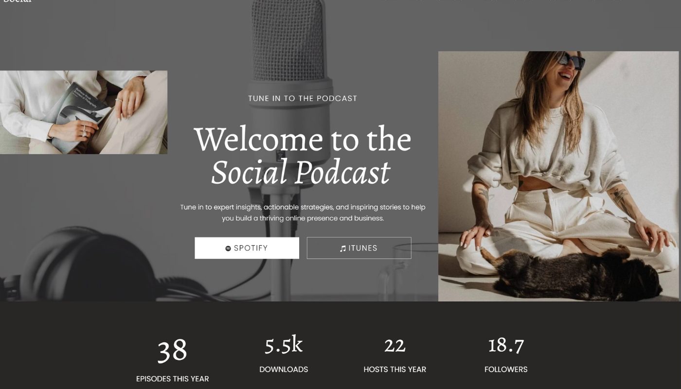Click the 'Social Podcast' italic title
Screen dimensions: 681x389
pyautogui.click(x=301, y=172)
